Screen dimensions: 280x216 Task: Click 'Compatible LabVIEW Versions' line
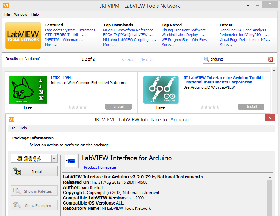tap(104, 198)
